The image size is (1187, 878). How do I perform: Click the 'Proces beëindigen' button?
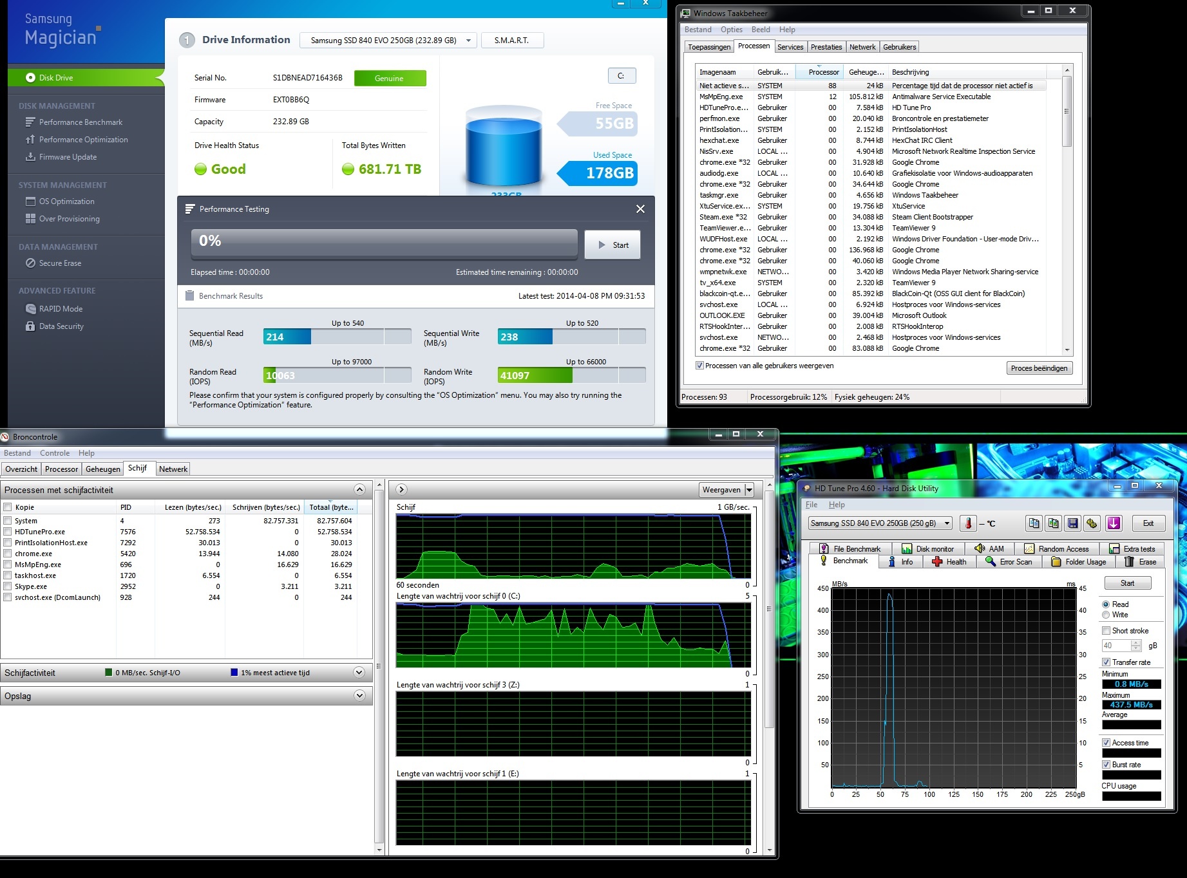[x=1039, y=368]
